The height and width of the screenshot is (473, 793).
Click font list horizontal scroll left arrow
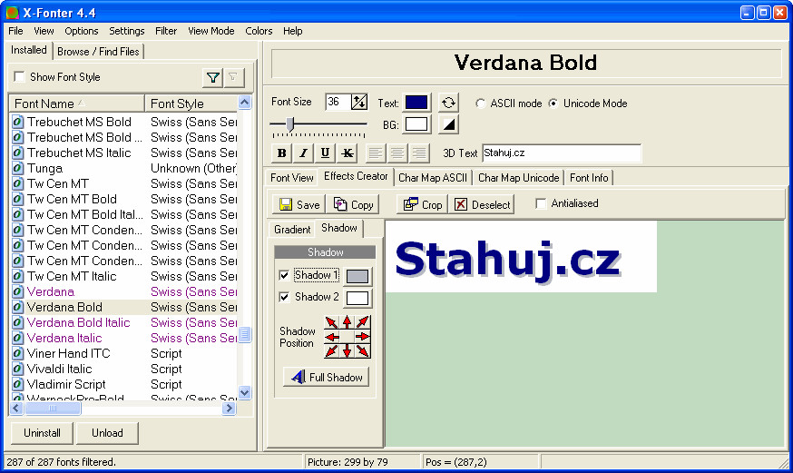pyautogui.click(x=16, y=408)
